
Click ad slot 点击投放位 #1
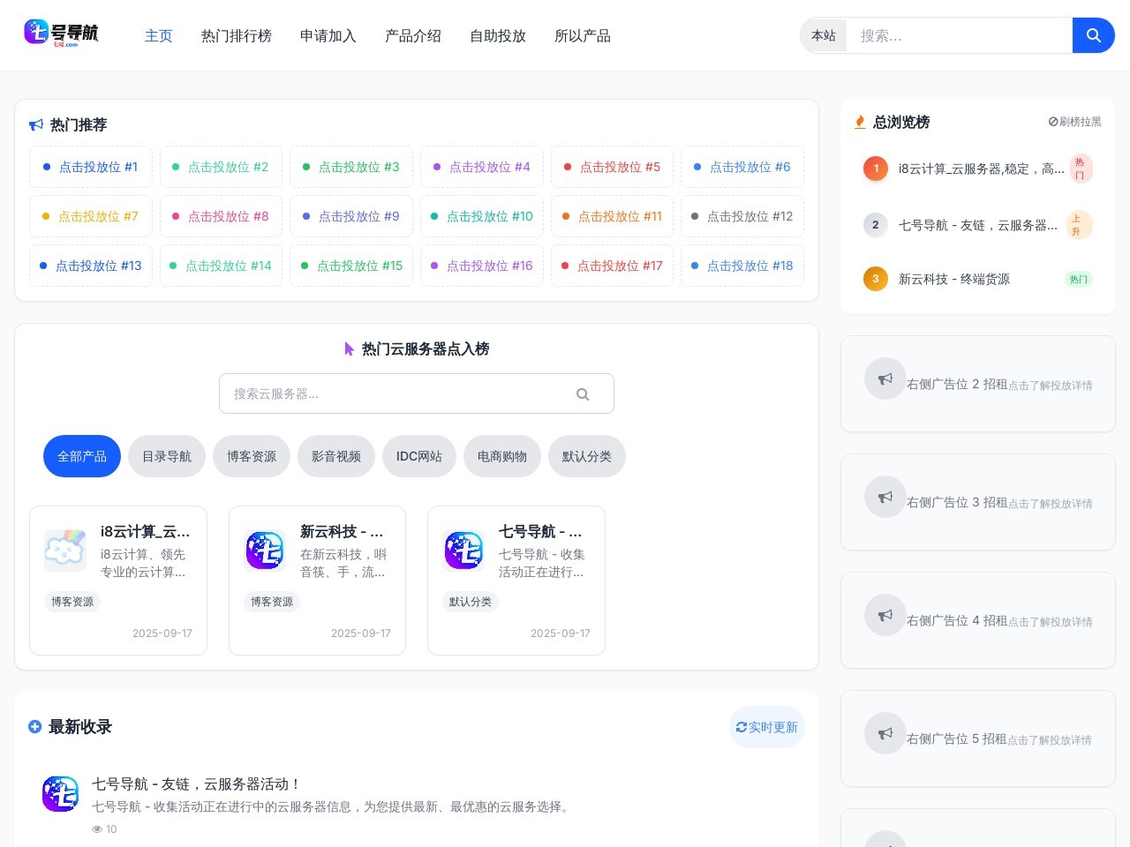(91, 167)
